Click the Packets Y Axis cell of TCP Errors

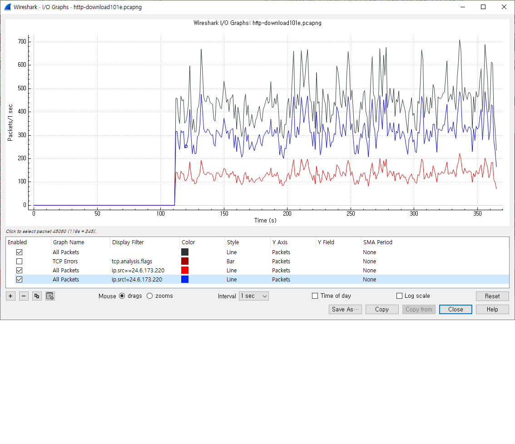click(281, 261)
